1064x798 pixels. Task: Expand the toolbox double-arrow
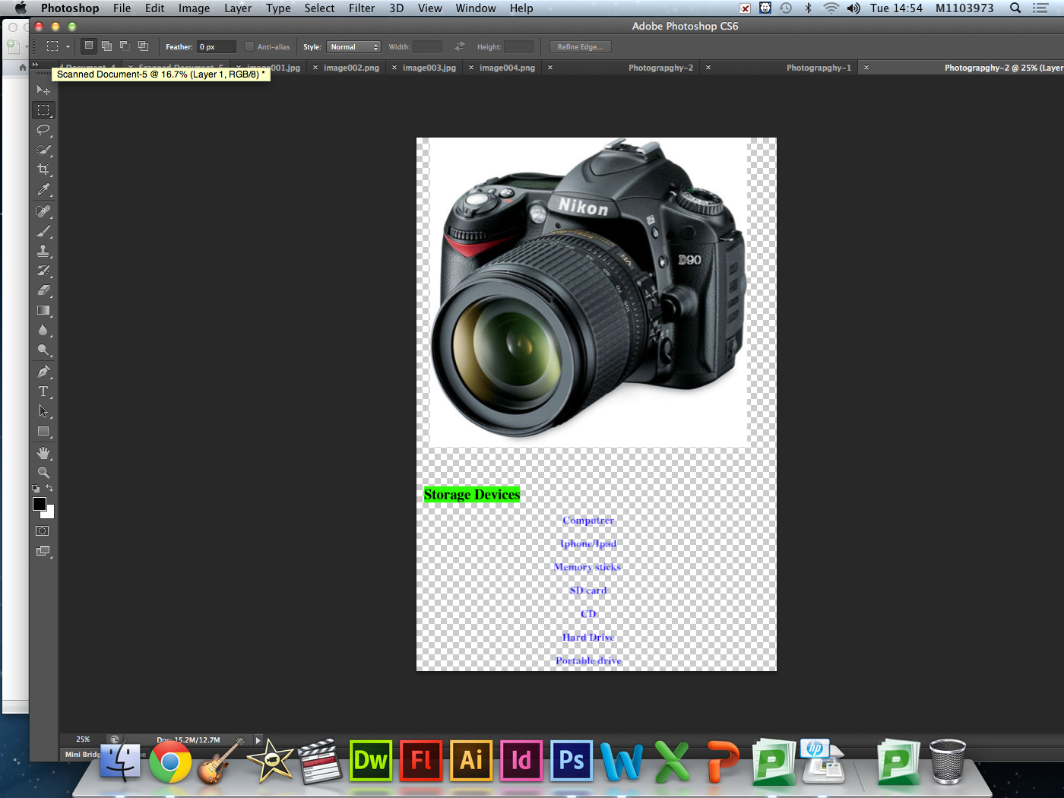[35, 65]
